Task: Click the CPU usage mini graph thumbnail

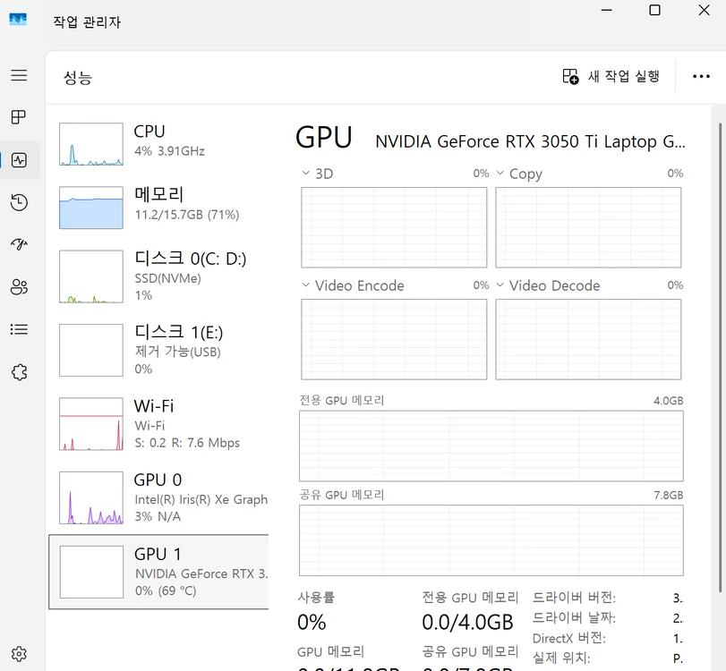Action: 91,144
